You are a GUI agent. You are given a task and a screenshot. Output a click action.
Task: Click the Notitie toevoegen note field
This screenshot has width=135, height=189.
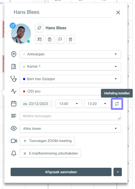[70, 116]
